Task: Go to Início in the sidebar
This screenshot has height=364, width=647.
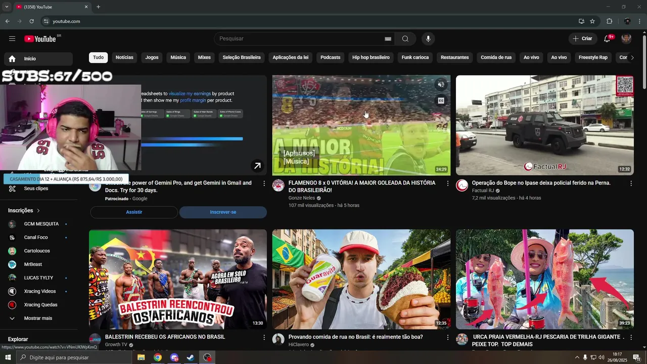Action: (x=38, y=59)
